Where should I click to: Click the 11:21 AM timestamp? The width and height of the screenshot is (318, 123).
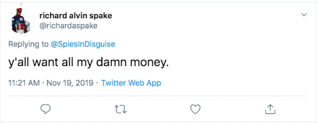24,83
